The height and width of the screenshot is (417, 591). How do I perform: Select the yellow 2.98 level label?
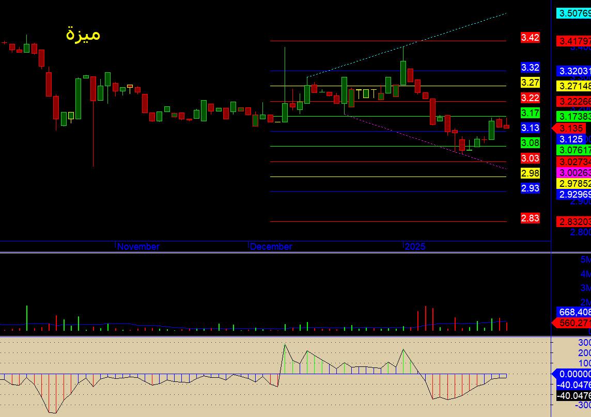(x=530, y=173)
